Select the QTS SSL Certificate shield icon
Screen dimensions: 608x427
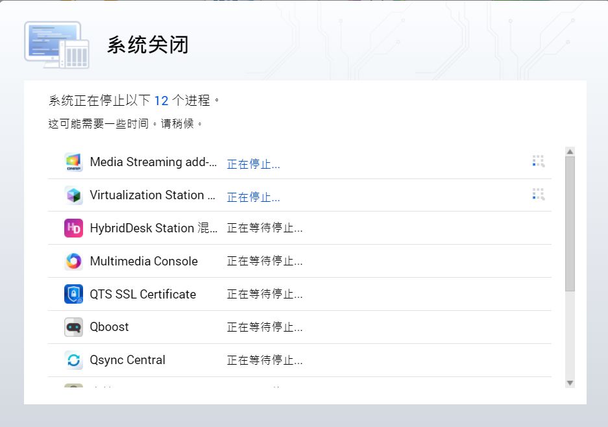pos(74,294)
